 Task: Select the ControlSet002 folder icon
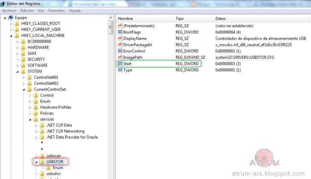[x=29, y=84]
